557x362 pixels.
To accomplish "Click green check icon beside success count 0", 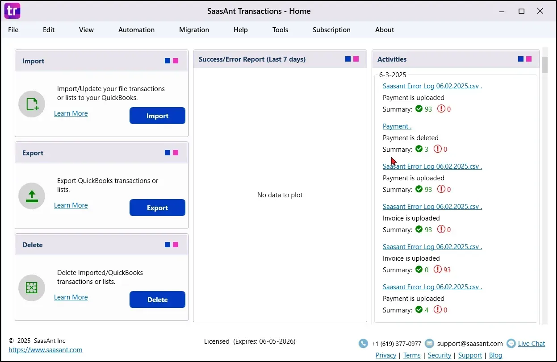I will [x=419, y=270].
